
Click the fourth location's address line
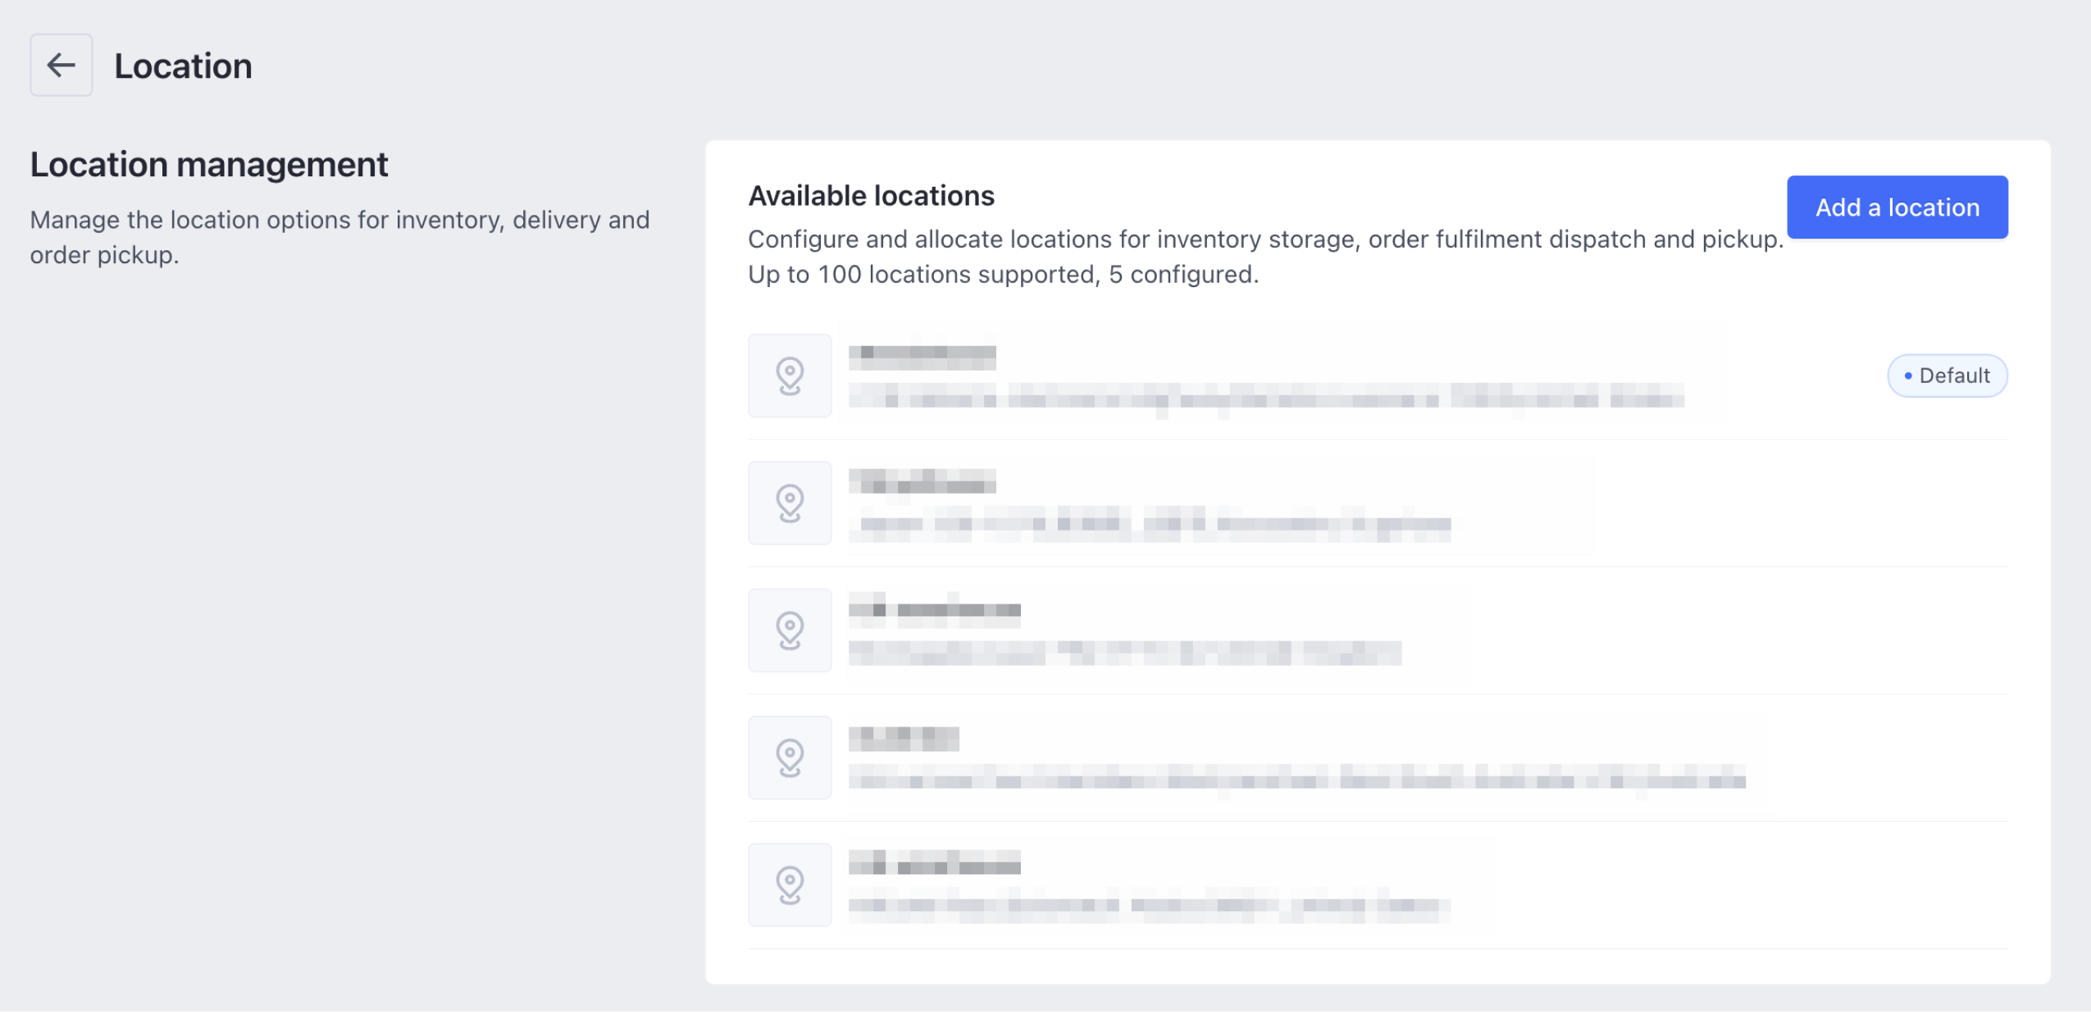1296,778
